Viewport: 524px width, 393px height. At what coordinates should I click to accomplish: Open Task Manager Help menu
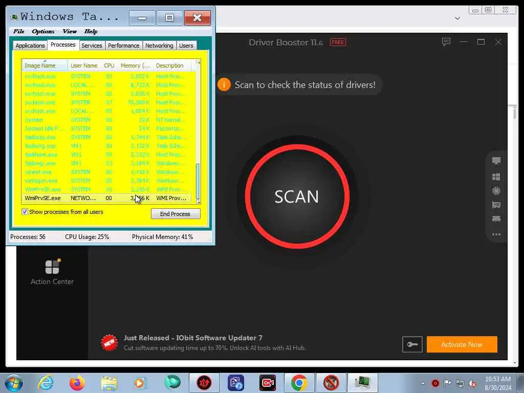91,31
